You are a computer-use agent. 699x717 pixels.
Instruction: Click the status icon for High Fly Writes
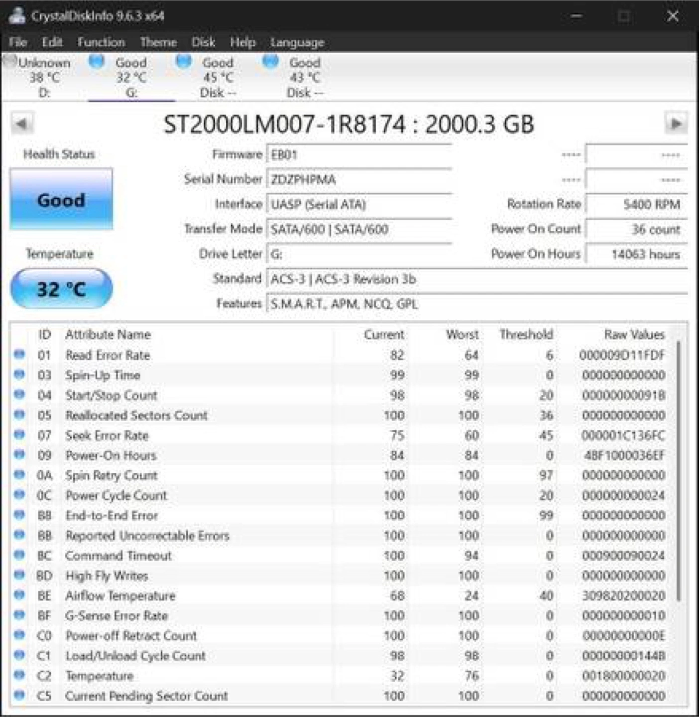tap(19, 575)
